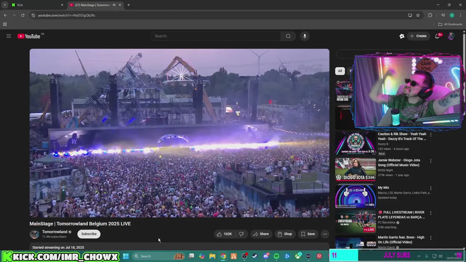
Task: Like the Tomorrowland video
Action: click(224, 234)
